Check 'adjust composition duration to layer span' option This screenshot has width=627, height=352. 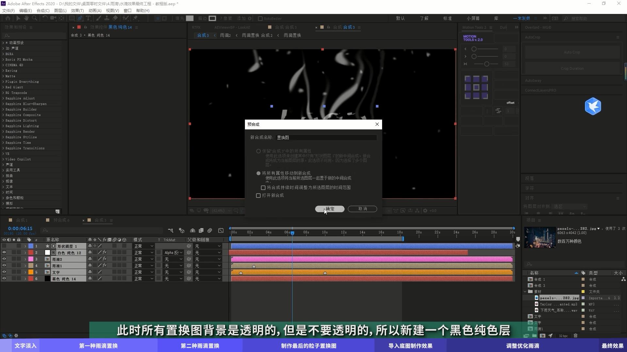263,188
